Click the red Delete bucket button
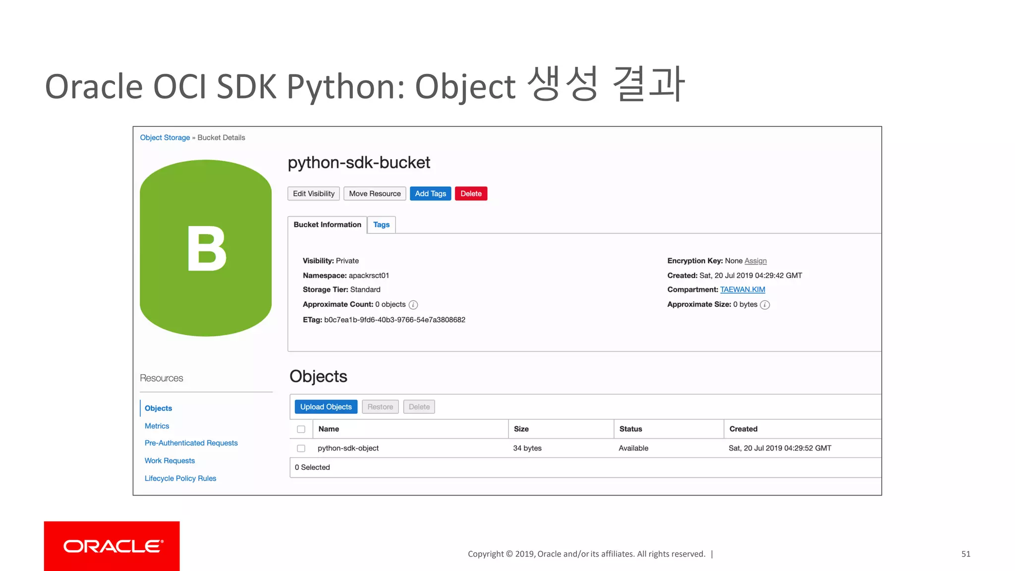This screenshot has width=1015, height=571. (x=471, y=194)
